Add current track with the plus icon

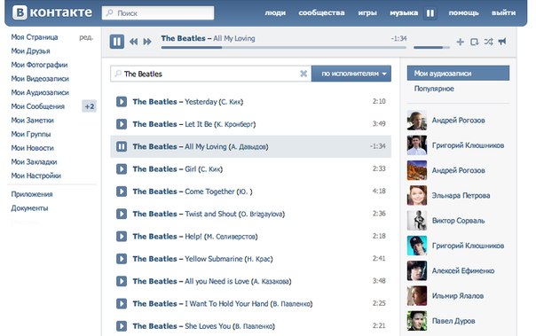[x=460, y=42]
